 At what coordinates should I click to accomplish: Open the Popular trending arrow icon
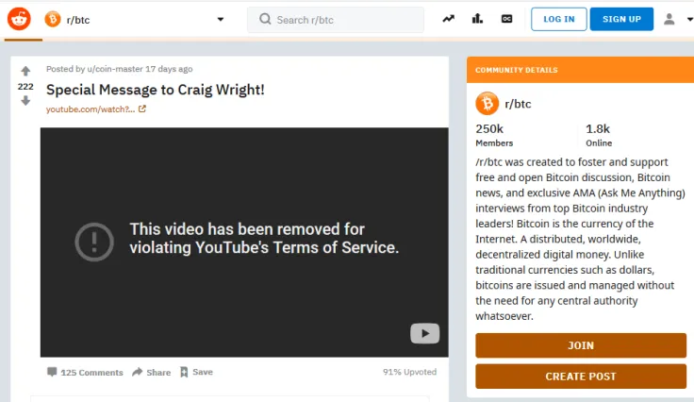(449, 19)
